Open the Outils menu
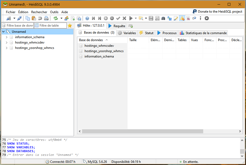Viewport: 246px width, 165px height. coord(54,12)
